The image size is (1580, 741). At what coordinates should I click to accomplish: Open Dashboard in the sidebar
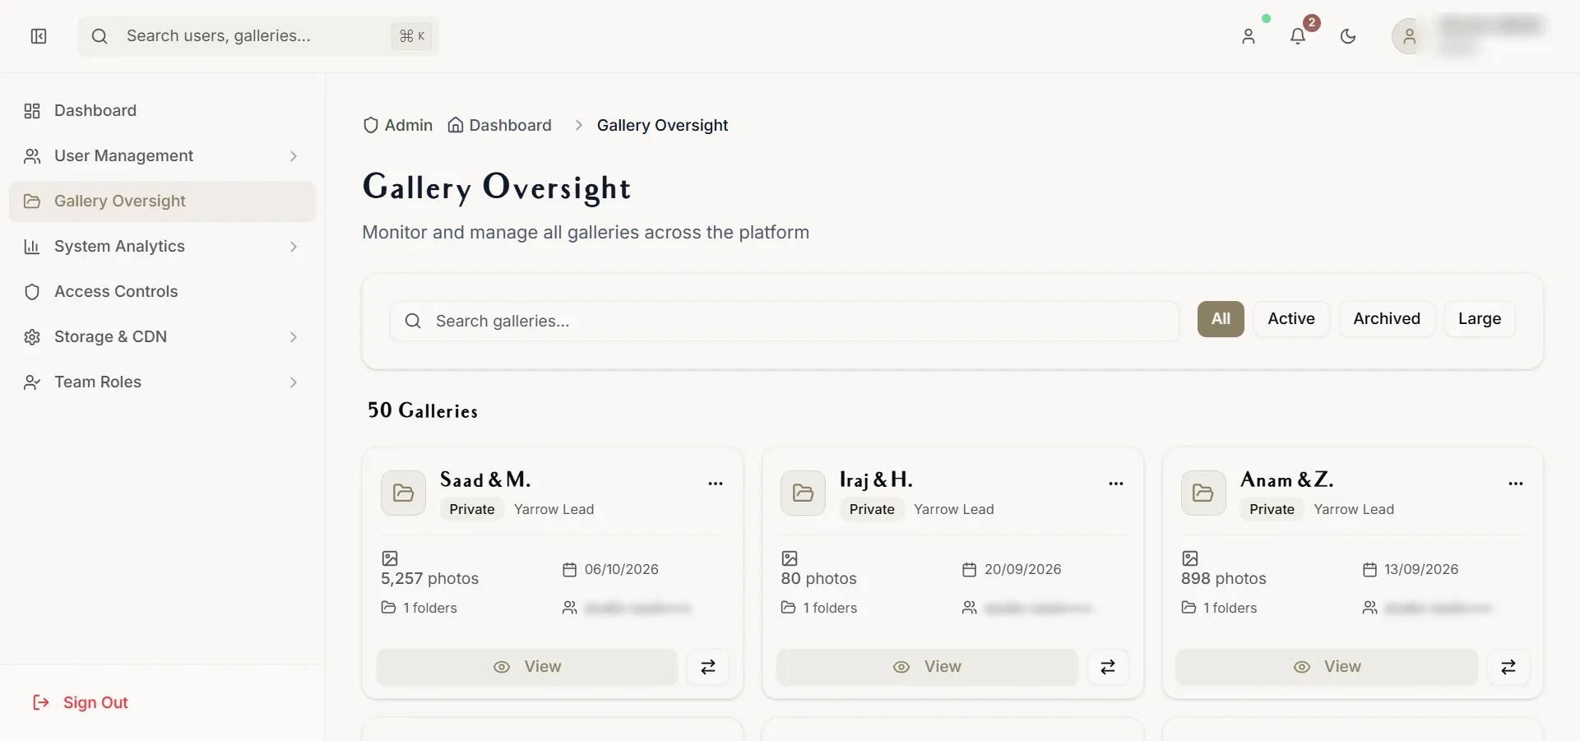[162, 111]
